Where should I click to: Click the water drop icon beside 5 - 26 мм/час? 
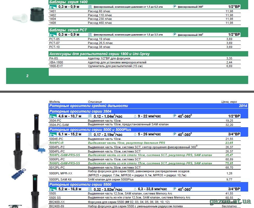click(135, 134)
